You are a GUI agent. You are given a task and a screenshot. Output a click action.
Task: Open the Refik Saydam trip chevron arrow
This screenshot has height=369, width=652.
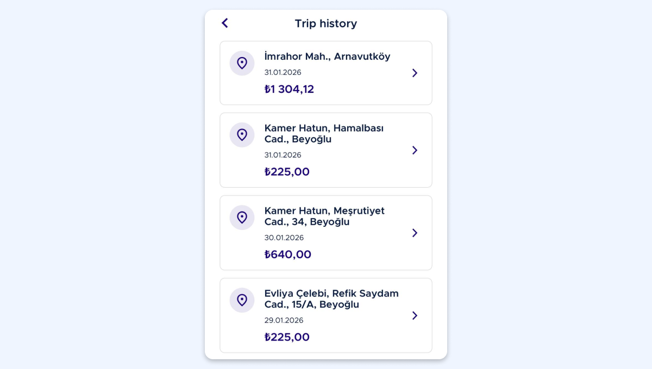(415, 315)
